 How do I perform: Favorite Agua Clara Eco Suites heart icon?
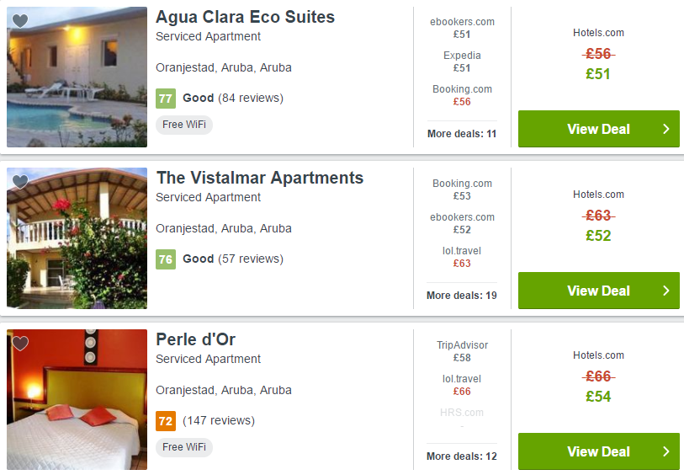tap(20, 21)
